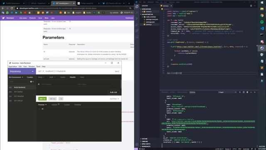Open the Products link on Twitter Developer
This screenshot has height=150, width=266.
32,18
